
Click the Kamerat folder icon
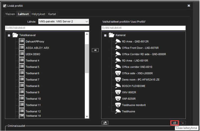(x=111, y=35)
